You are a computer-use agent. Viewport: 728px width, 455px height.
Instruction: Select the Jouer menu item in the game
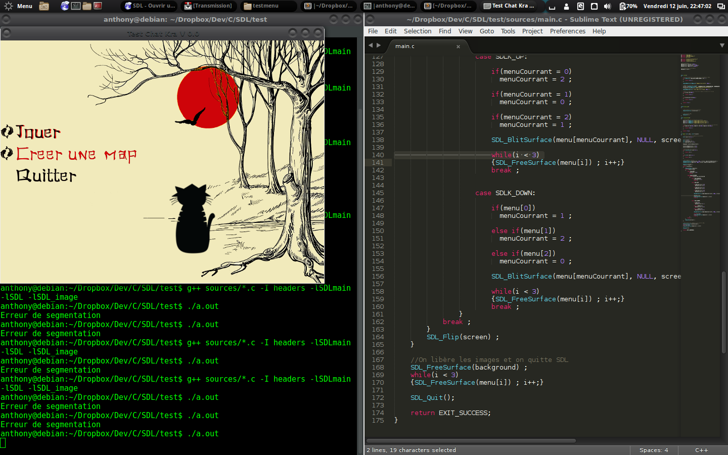click(38, 132)
